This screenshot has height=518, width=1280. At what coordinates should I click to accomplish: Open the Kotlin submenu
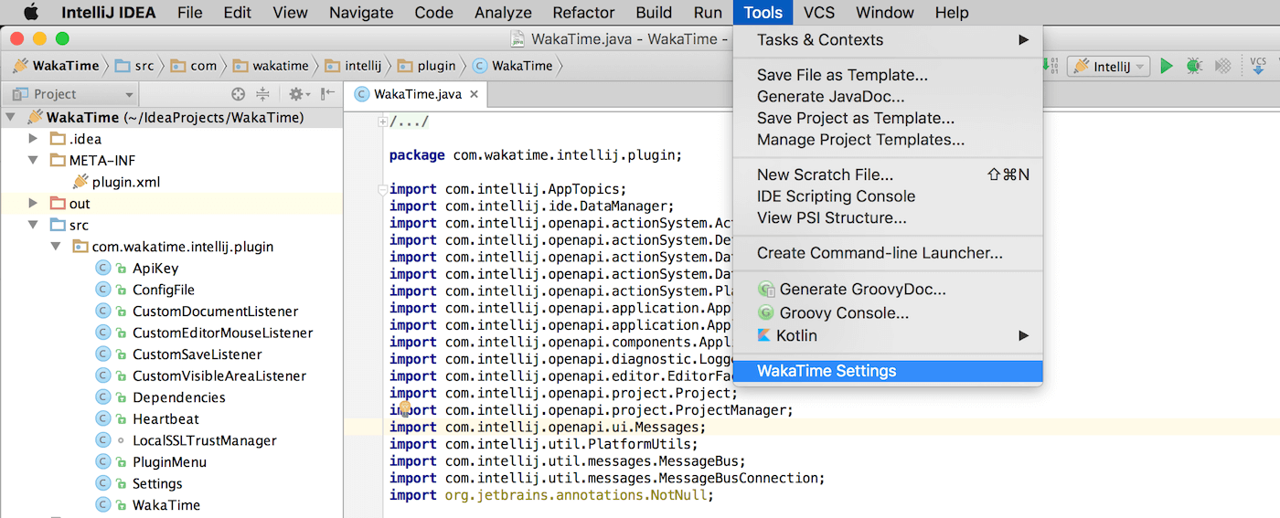[796, 335]
